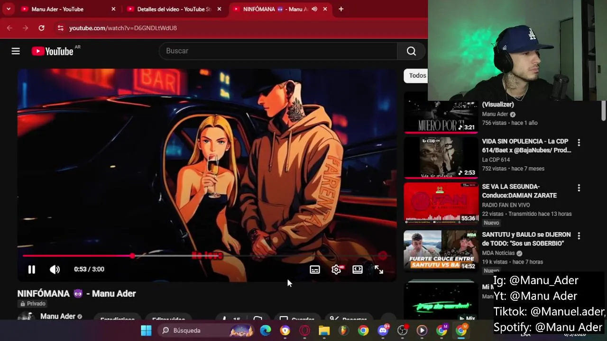Open the player settings gear
607x341 pixels.
(x=336, y=269)
